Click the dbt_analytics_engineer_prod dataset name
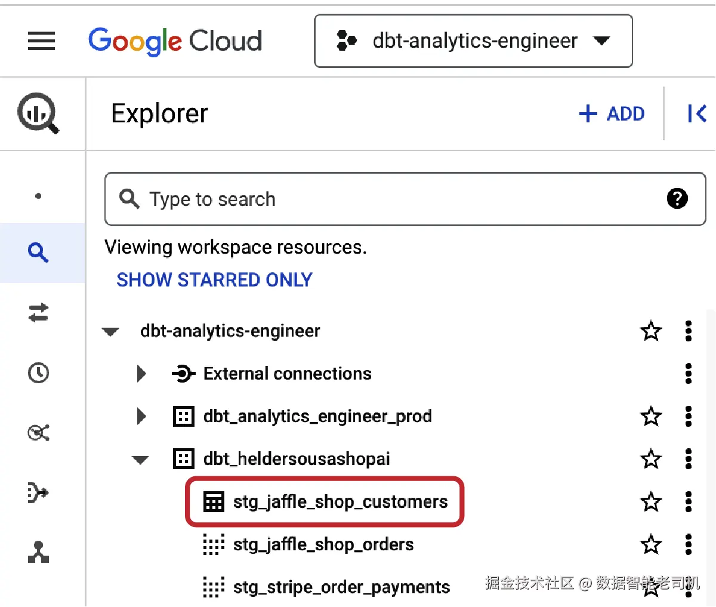Image resolution: width=716 pixels, height=607 pixels. click(317, 416)
